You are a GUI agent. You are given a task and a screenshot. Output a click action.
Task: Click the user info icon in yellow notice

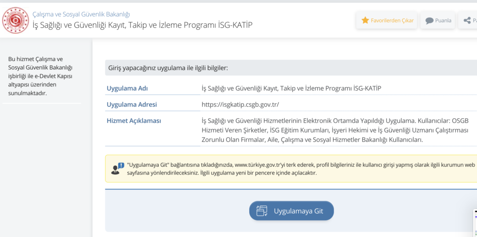coord(117,169)
